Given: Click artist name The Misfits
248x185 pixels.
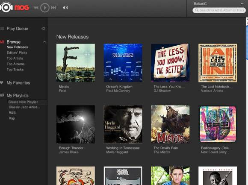Looking at the screenshot, I should 162,152.
